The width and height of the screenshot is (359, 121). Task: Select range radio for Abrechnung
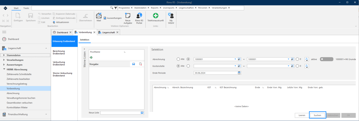click(188, 59)
